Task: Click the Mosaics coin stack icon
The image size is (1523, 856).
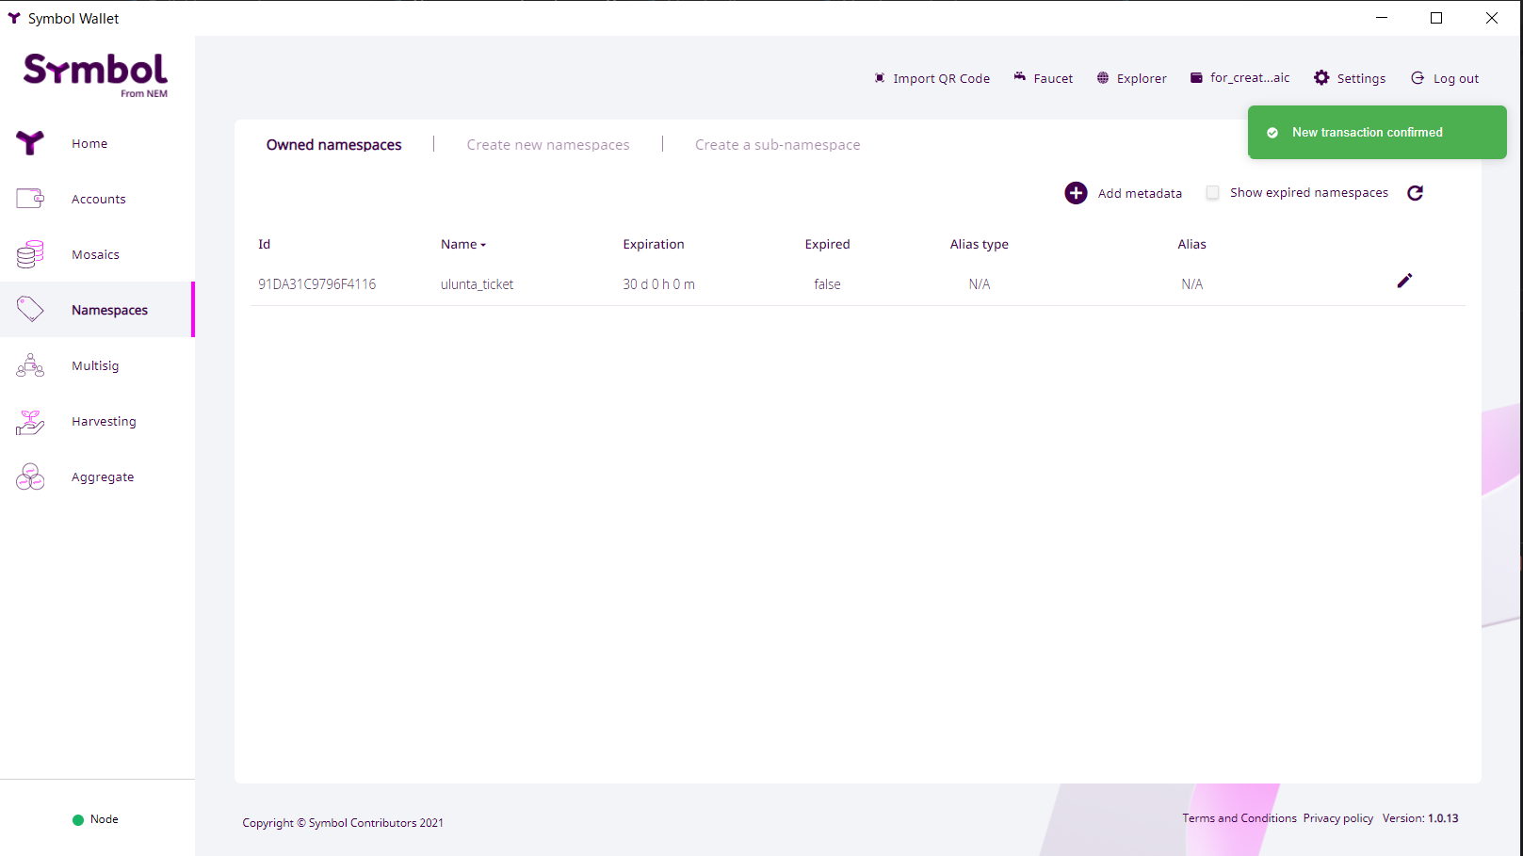Action: (30, 254)
